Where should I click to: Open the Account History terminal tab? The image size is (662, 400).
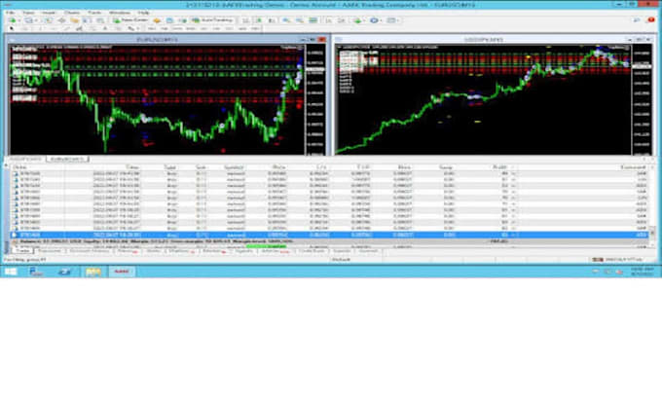(90, 251)
